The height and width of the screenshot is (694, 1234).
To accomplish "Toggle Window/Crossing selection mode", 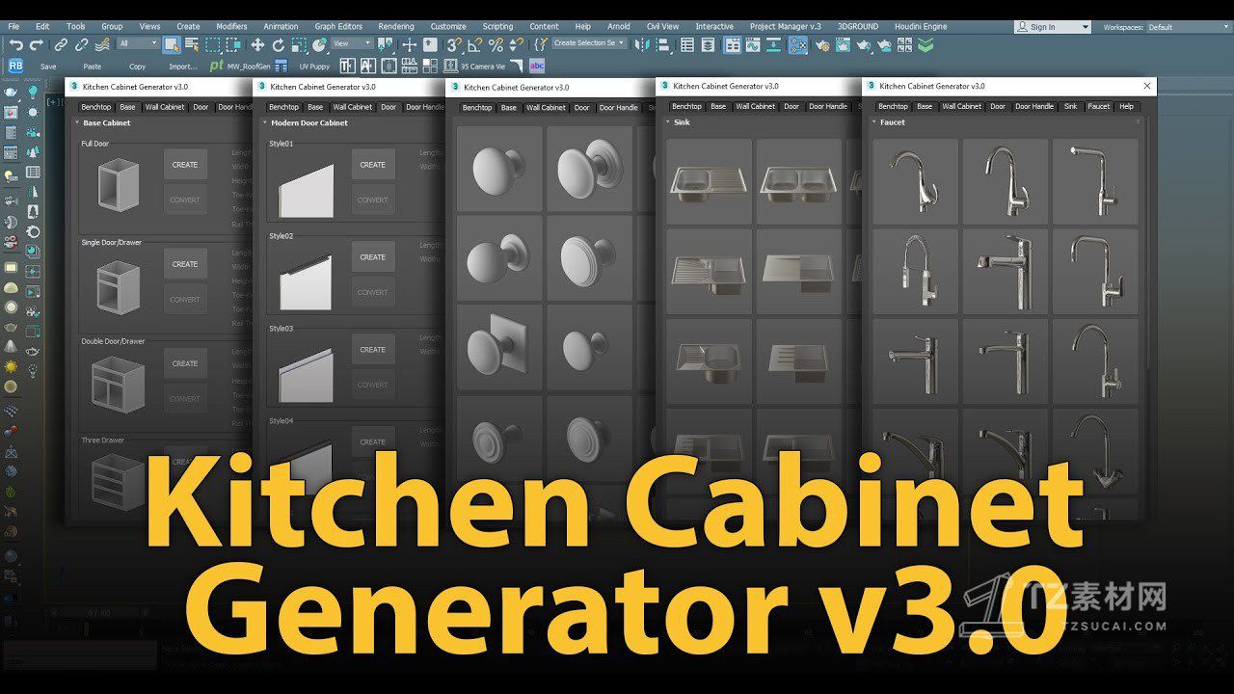I will click(234, 44).
